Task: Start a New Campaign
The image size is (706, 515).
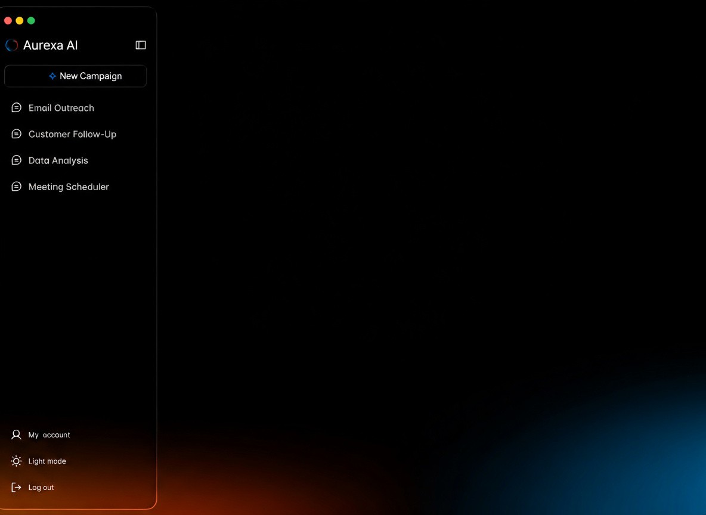Action: 76,76
